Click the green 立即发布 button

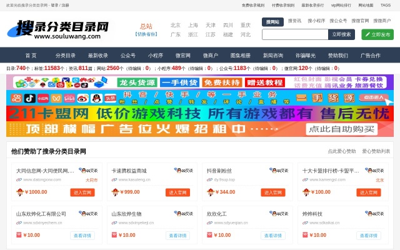tap(377, 35)
